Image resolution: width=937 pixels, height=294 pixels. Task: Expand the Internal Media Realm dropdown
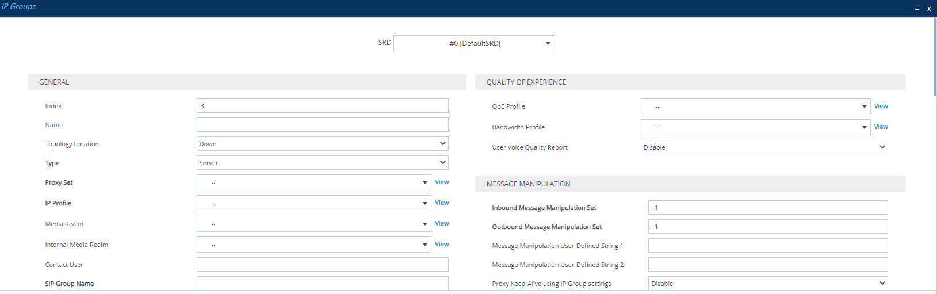(313, 245)
